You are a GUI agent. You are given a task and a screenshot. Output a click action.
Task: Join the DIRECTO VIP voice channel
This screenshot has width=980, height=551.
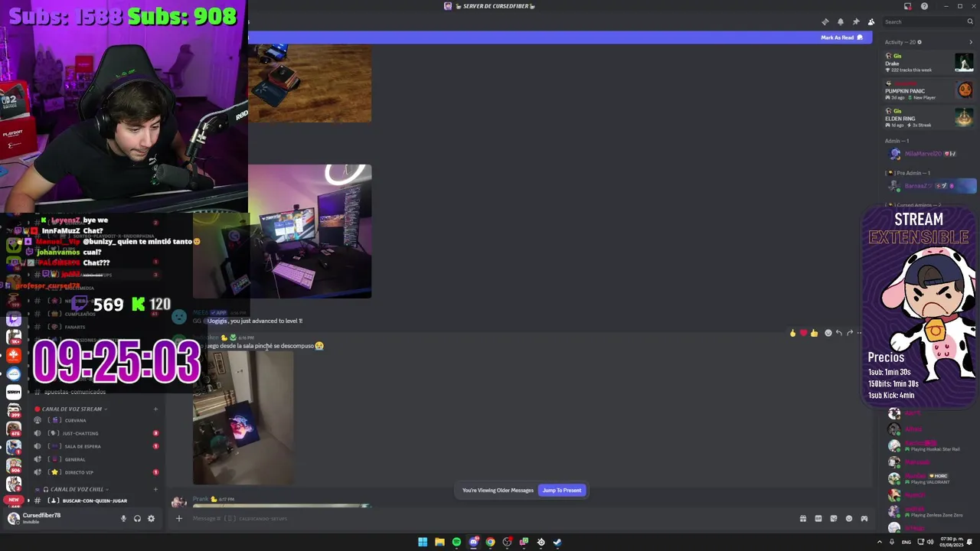point(96,472)
